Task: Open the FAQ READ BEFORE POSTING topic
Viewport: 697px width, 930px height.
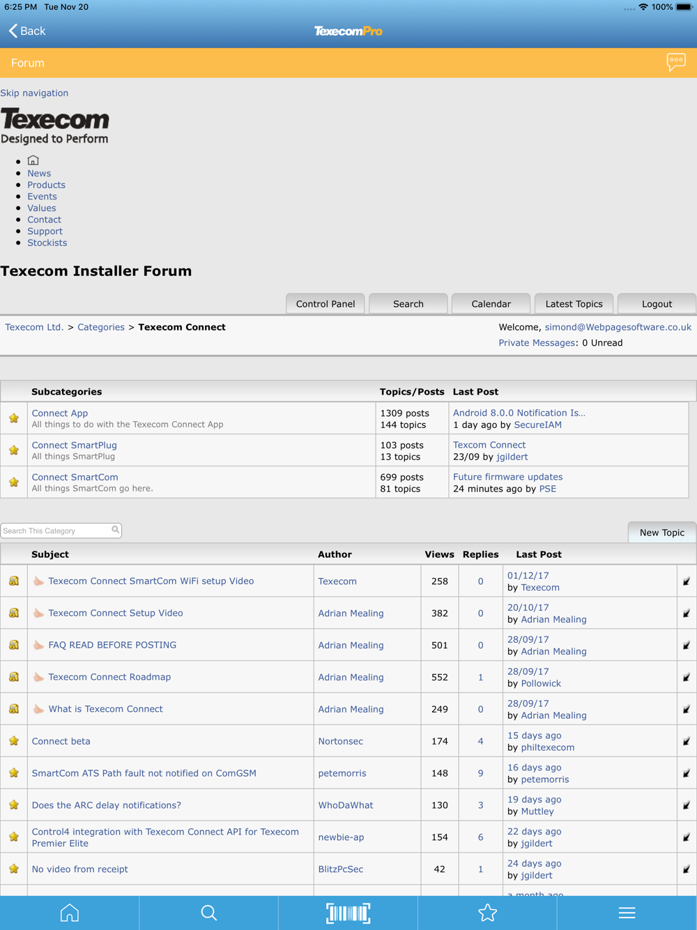Action: point(112,645)
